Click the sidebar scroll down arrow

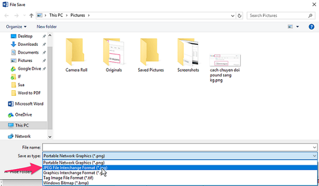pos(50,137)
